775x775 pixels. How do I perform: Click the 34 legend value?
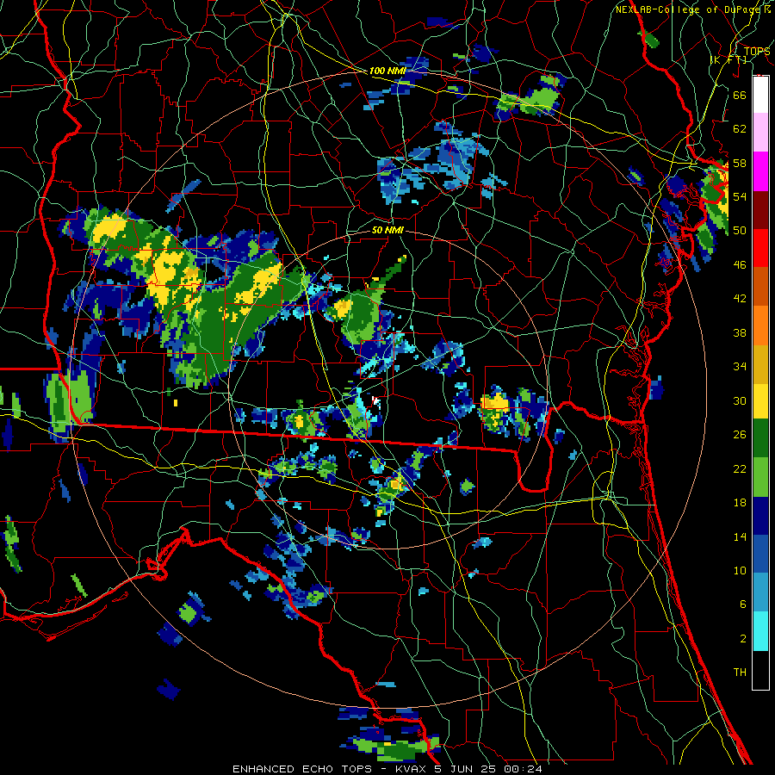pyautogui.click(x=740, y=367)
